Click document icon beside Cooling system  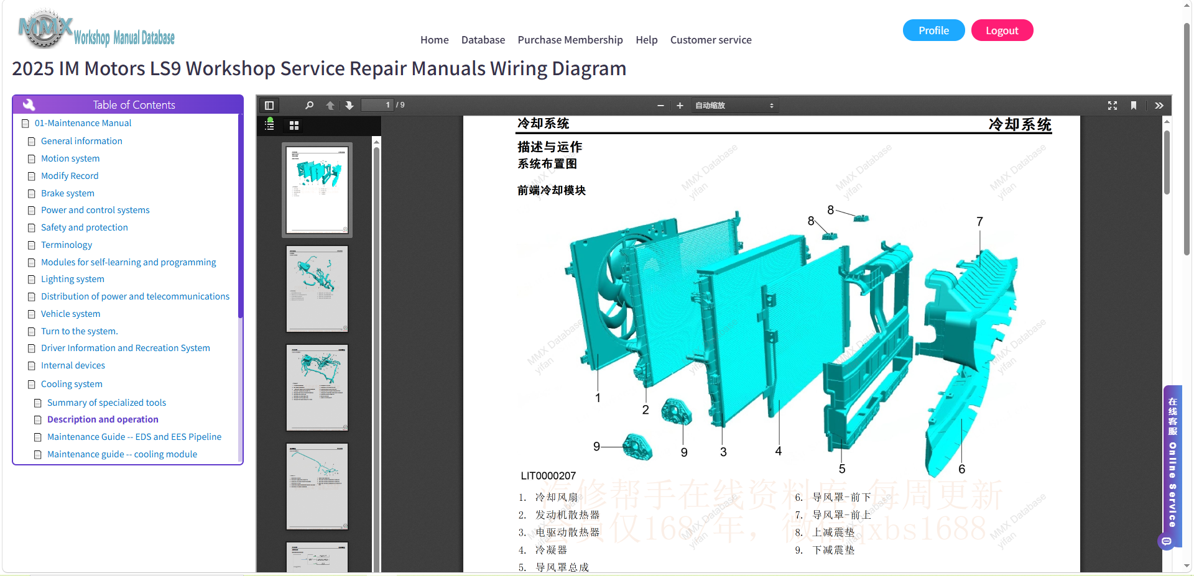pos(32,385)
